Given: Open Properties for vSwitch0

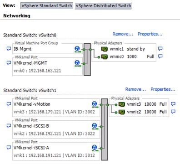Looking at the screenshot, I should (150, 34).
